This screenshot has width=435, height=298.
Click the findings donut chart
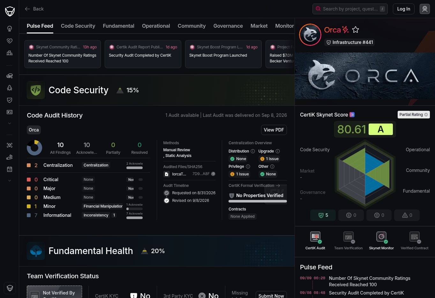tap(34, 148)
